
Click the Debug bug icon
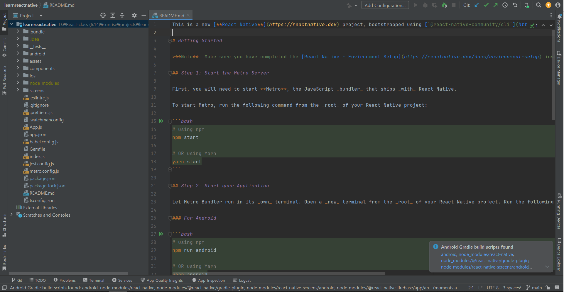[425, 5]
